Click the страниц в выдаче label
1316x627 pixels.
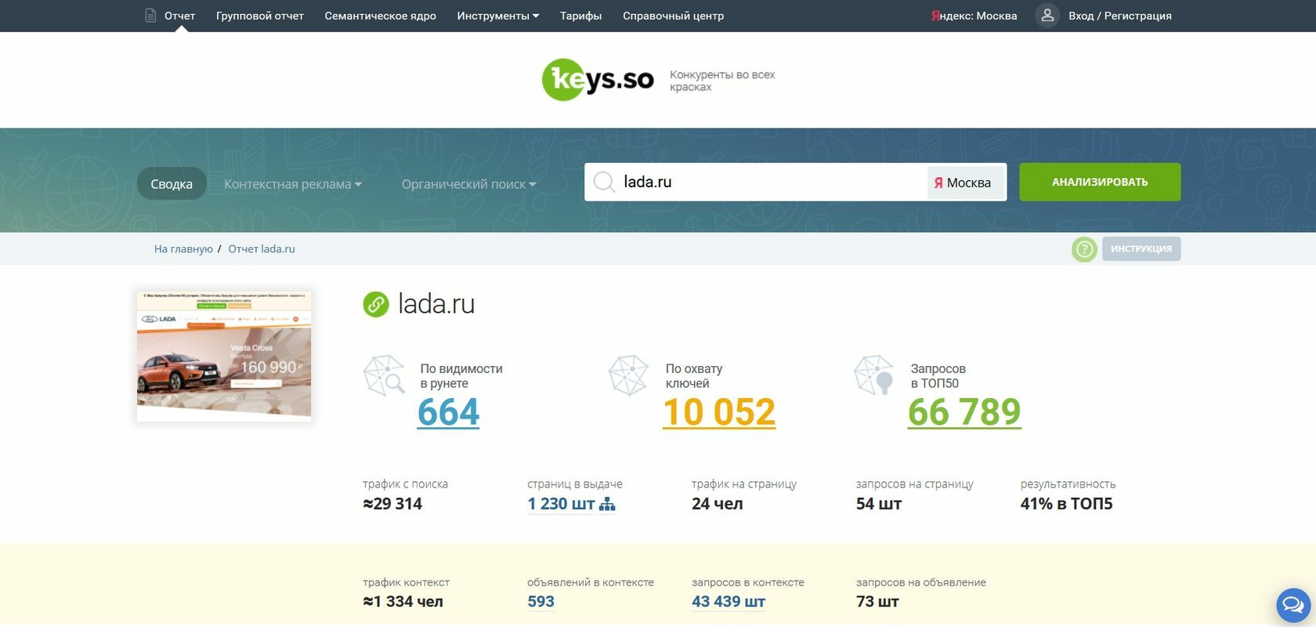[575, 484]
